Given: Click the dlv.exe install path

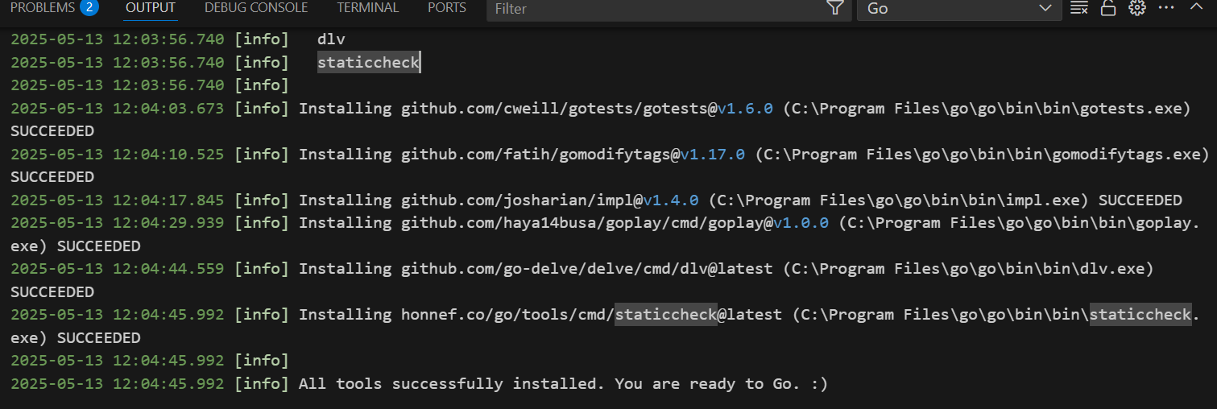Looking at the screenshot, I should [968, 269].
